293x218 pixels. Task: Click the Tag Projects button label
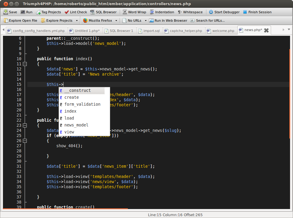[x=51, y=12]
